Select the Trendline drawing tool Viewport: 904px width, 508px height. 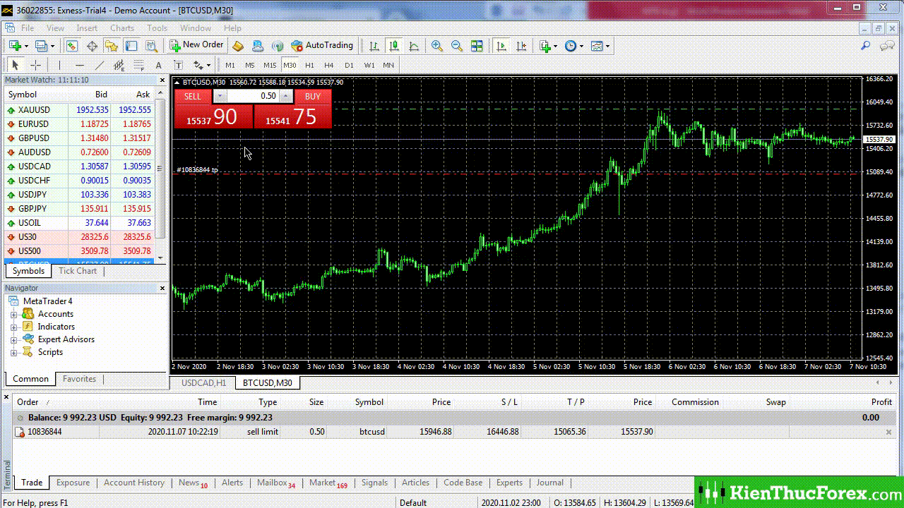[x=99, y=65]
